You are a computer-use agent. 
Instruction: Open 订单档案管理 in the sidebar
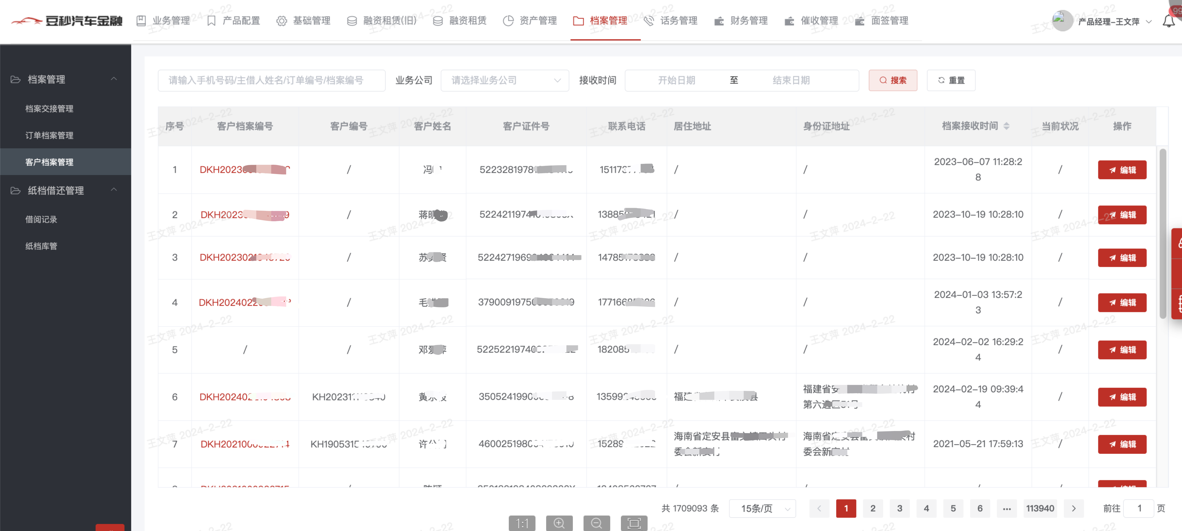49,135
